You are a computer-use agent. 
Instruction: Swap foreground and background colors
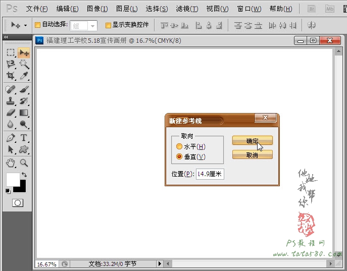[x=24, y=175]
